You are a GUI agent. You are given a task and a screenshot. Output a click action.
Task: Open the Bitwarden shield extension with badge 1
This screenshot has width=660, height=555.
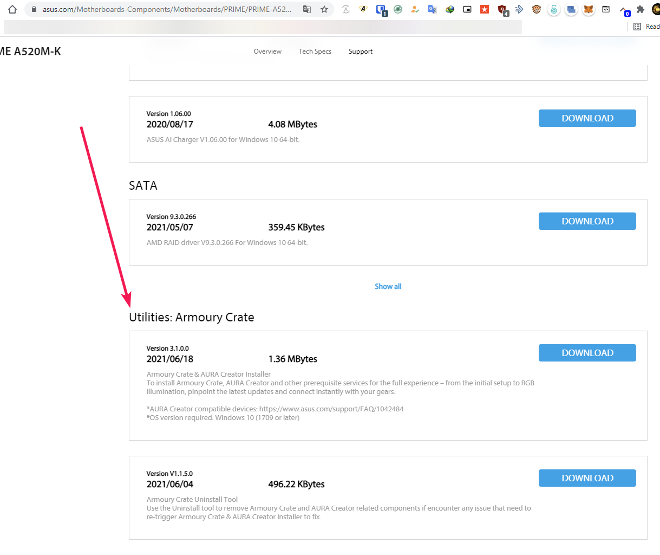coord(381,10)
